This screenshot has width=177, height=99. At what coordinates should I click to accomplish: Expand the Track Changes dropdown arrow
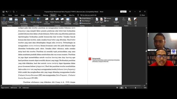pos(79,24)
